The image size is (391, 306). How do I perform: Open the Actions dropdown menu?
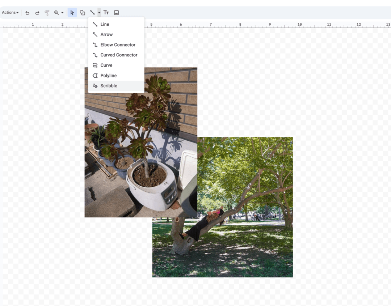click(10, 13)
